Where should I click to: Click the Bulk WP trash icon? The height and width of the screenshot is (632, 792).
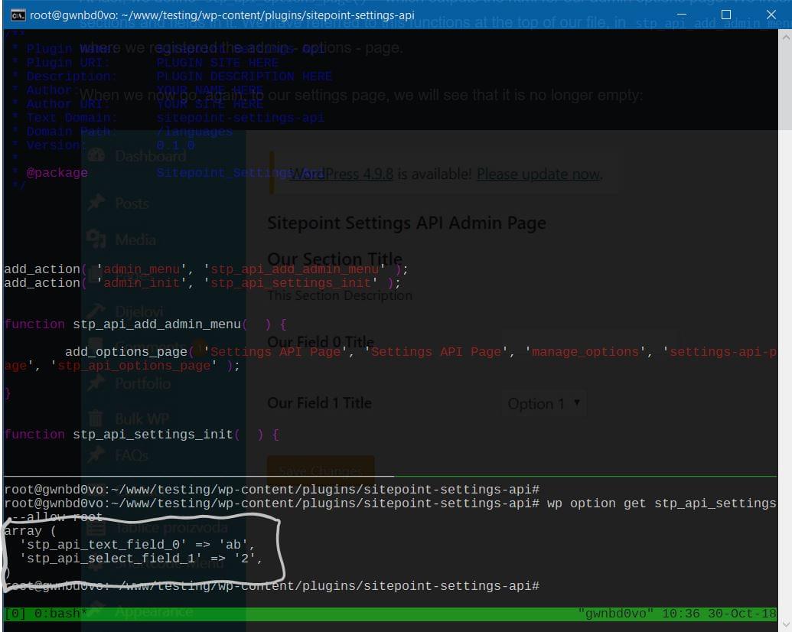click(x=96, y=419)
